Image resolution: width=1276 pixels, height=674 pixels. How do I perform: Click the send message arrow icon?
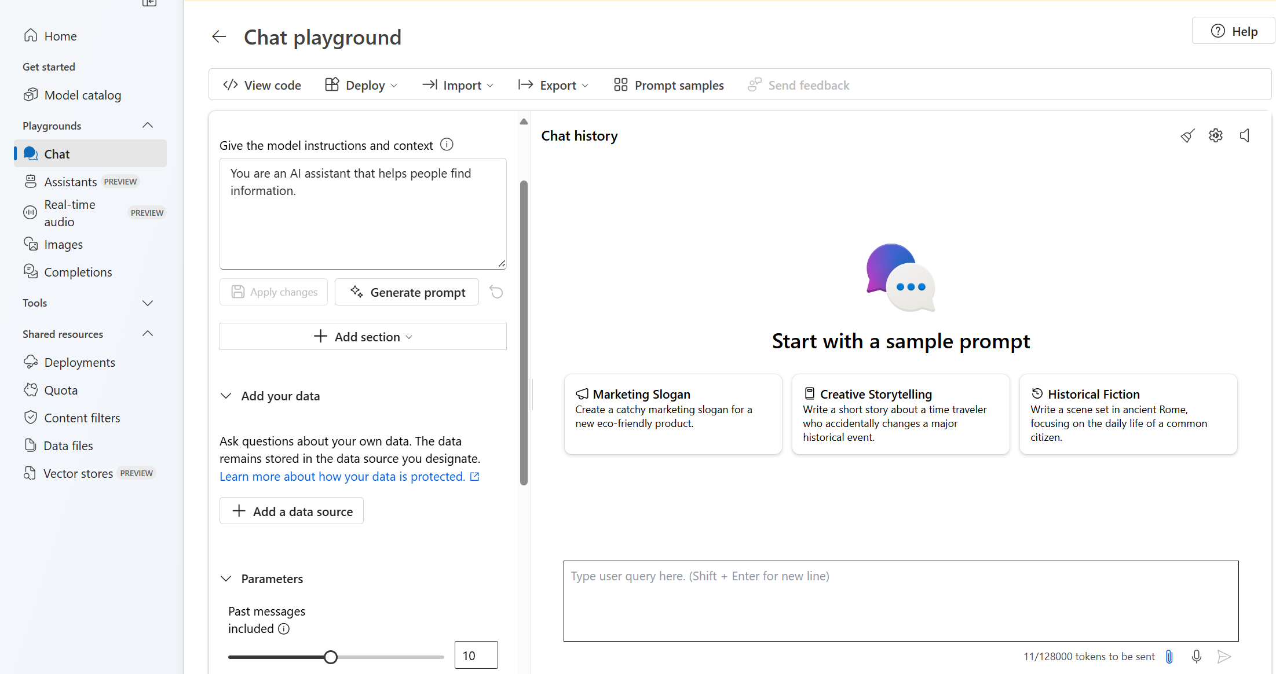(1224, 656)
